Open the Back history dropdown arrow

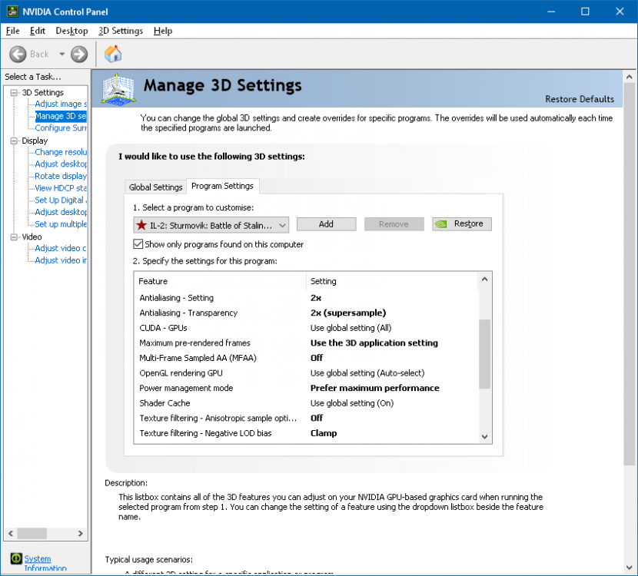tap(61, 54)
